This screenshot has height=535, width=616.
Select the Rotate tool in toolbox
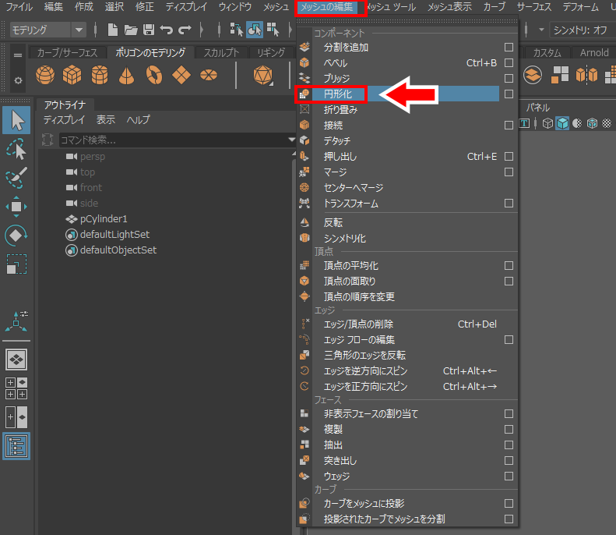(16, 235)
